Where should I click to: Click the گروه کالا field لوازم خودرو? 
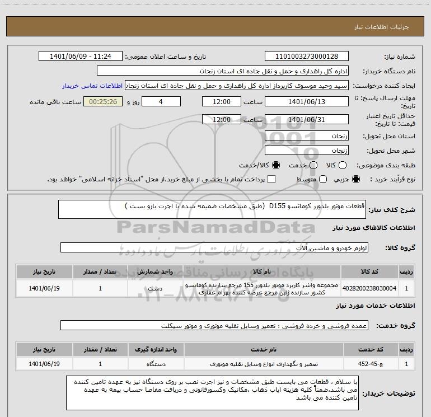tap(214, 247)
